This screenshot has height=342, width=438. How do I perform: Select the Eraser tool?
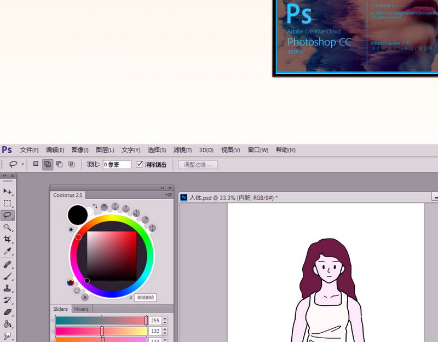(x=8, y=312)
